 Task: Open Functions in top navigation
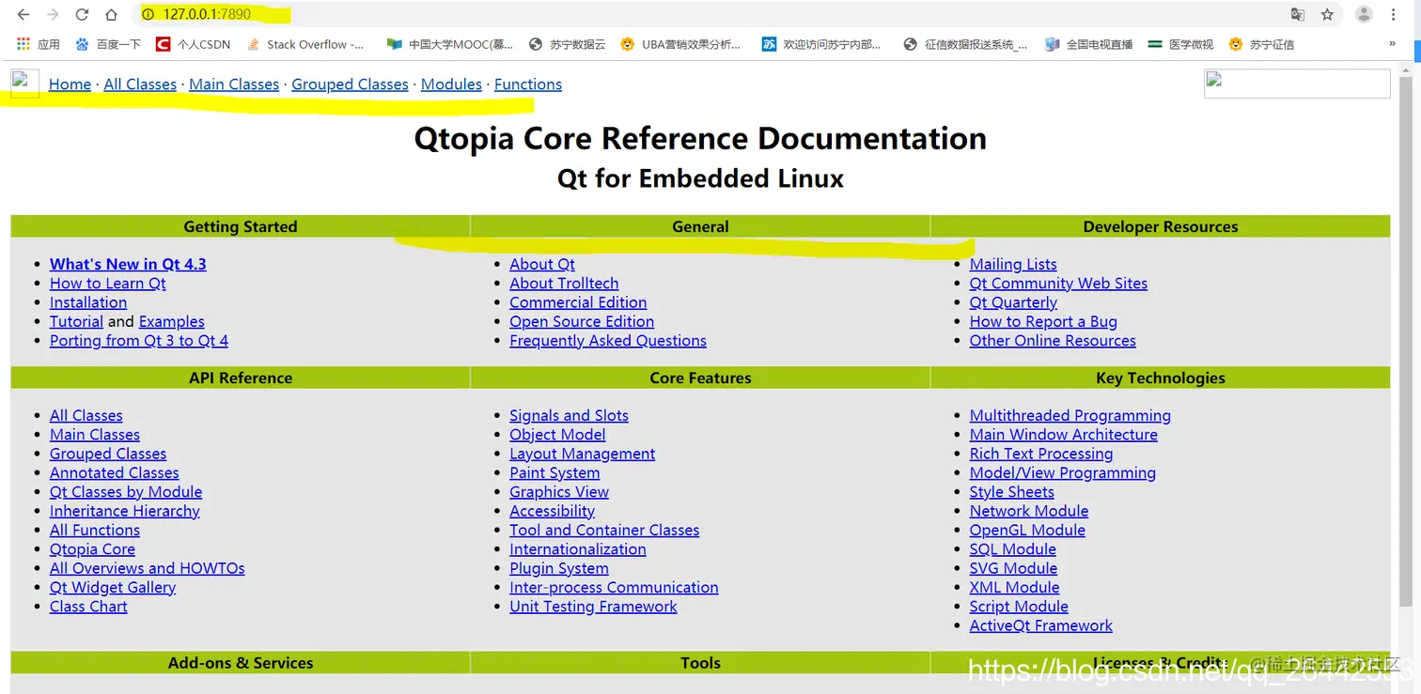click(x=528, y=85)
